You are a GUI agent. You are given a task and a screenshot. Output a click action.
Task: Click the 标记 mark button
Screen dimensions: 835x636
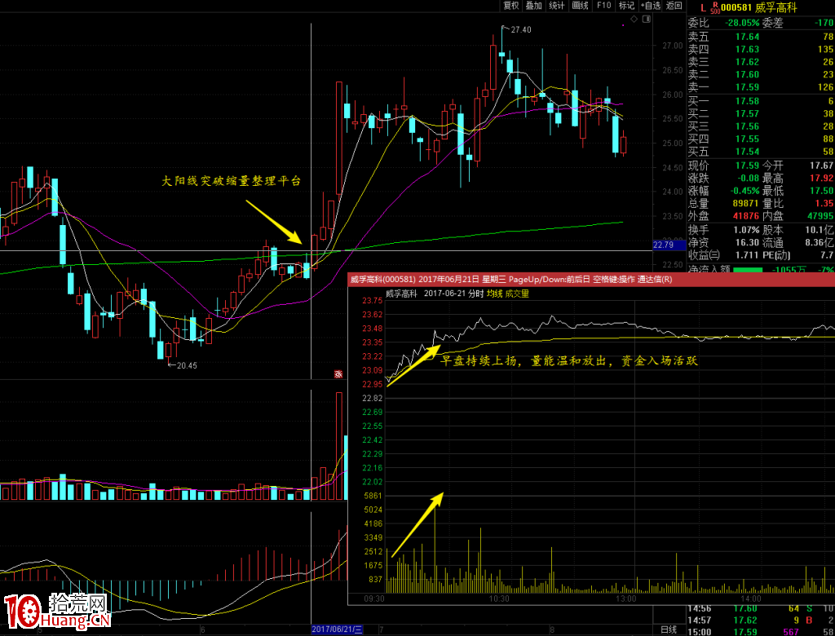pyautogui.click(x=626, y=6)
